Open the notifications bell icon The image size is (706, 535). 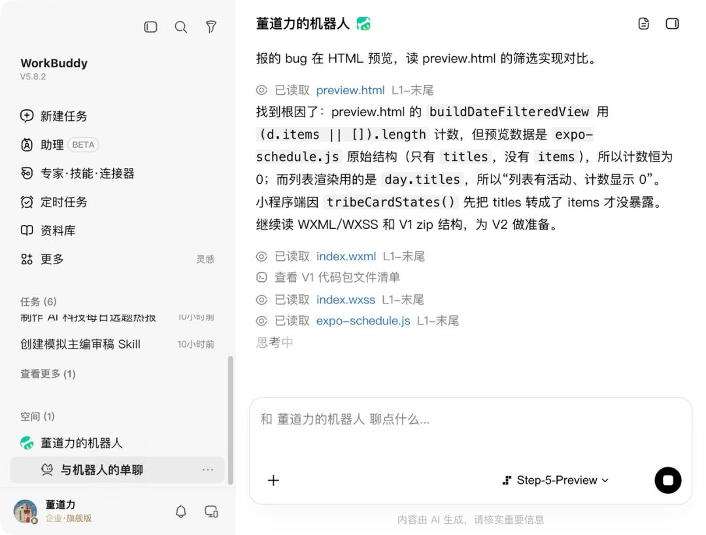181,511
